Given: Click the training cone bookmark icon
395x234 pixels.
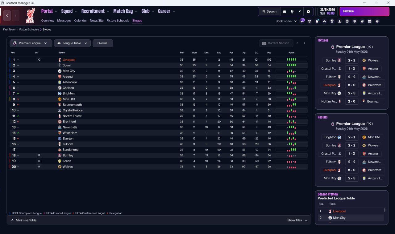Looking at the screenshot, I should [339, 21].
